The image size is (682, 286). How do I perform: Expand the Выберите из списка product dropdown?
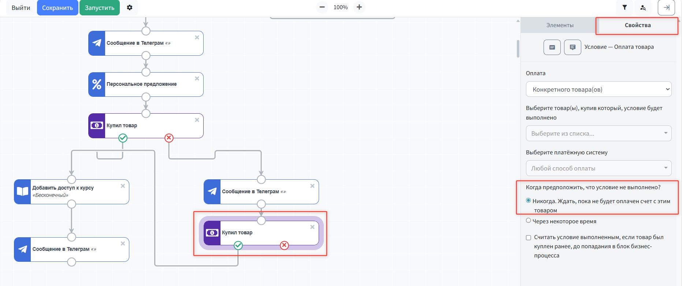(598, 133)
